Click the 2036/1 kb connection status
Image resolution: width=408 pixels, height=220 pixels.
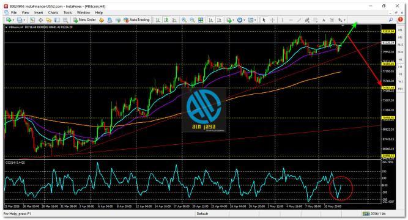point(374,214)
